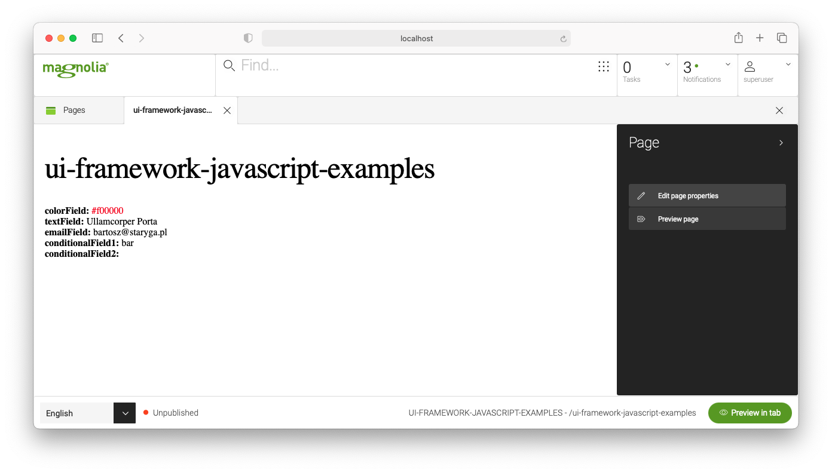Open the English language dropdown
The image size is (832, 473).
pos(124,413)
